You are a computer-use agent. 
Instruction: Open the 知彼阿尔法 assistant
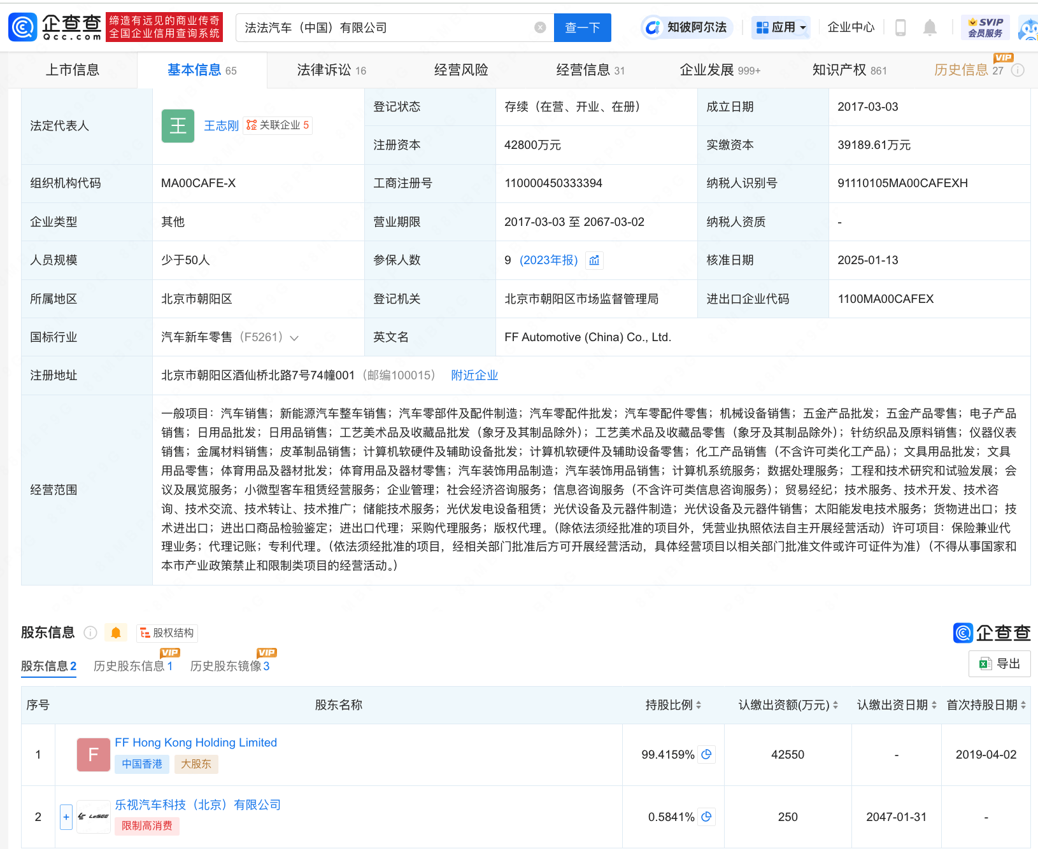(687, 27)
